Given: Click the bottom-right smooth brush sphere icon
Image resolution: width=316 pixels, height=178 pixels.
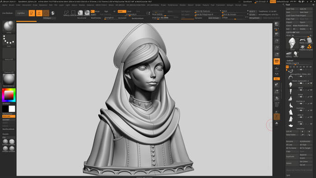Looking at the screenshot, I should coord(12,149).
